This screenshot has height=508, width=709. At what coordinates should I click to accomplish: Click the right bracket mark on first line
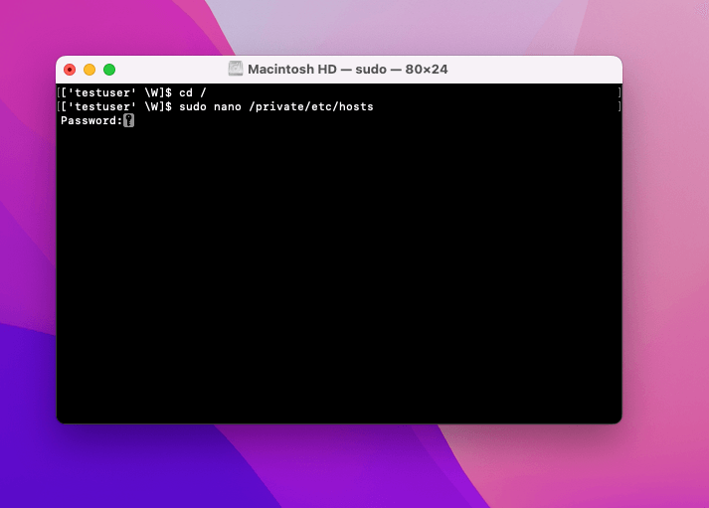pyautogui.click(x=619, y=92)
